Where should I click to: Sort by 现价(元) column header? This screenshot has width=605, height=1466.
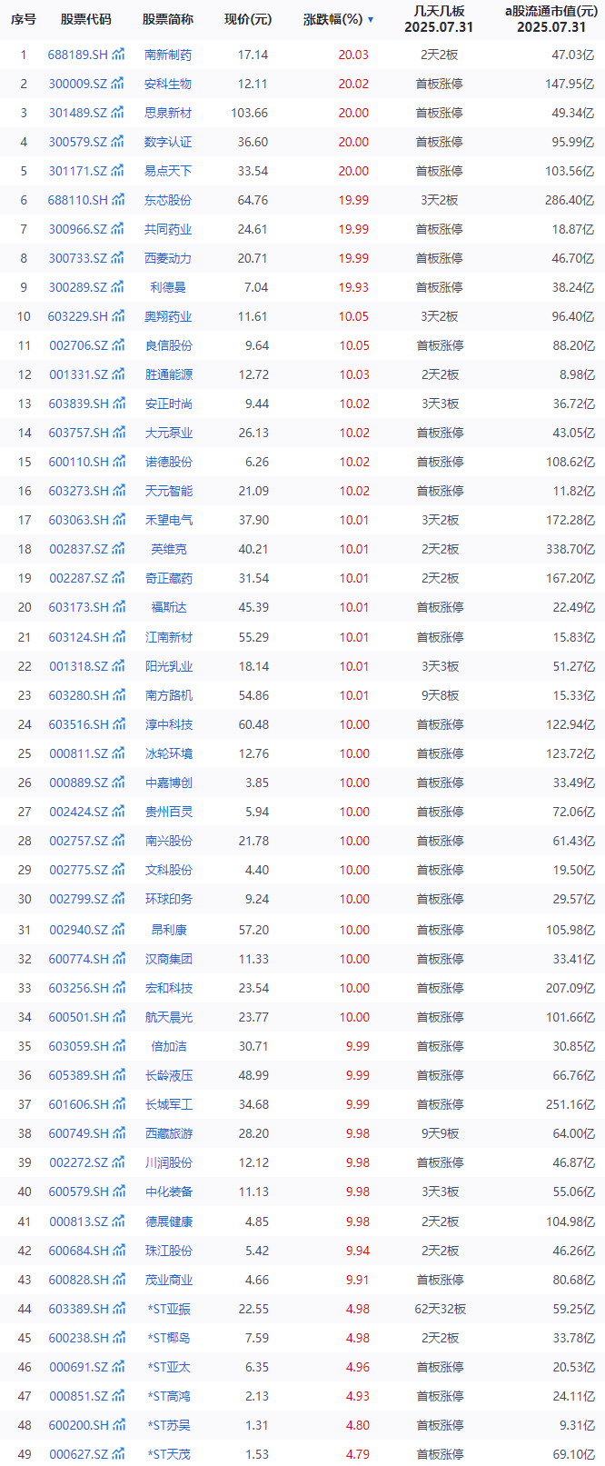coord(248,19)
